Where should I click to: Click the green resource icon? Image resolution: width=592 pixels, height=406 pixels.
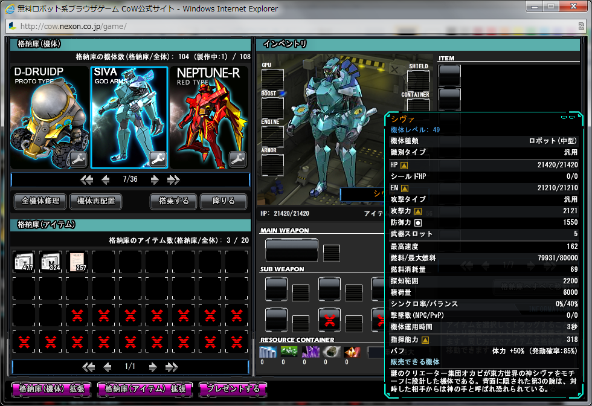click(289, 352)
